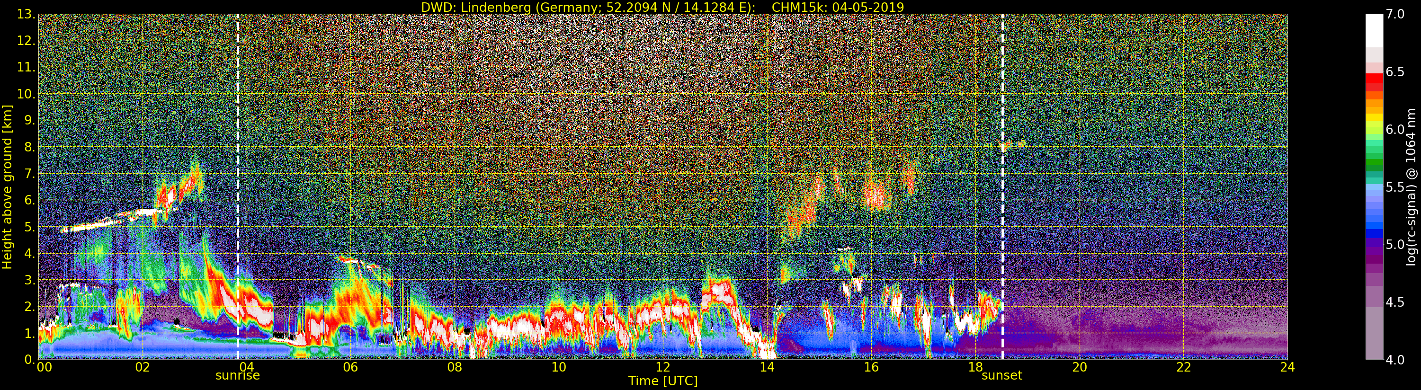Viewport: 1421px width, 390px height.
Task: Click the time axis tick '00'
Action: (45, 367)
